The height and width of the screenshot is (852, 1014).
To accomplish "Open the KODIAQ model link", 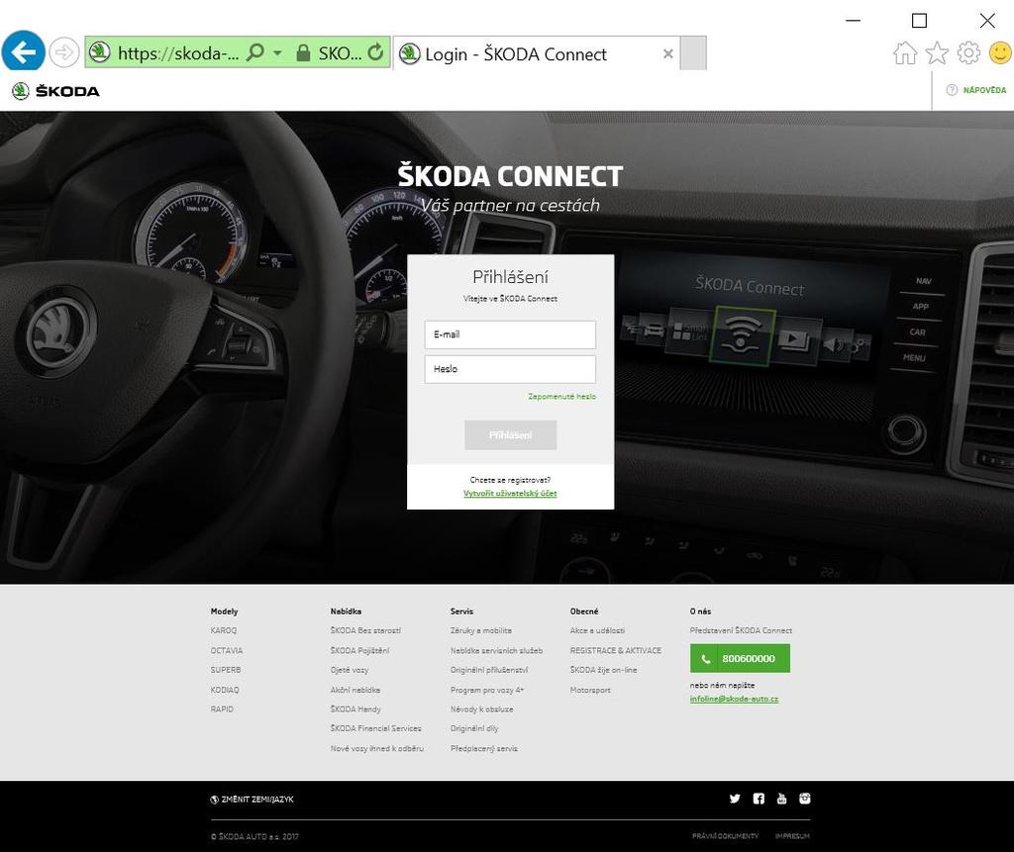I will [225, 690].
